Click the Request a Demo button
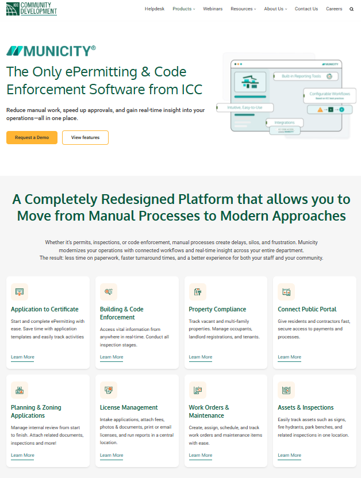This screenshot has width=361, height=478. [32, 137]
